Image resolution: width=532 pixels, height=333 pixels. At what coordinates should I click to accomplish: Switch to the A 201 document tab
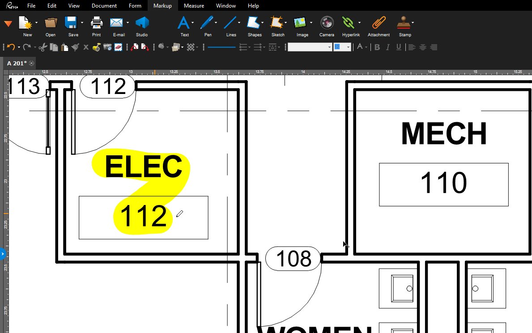click(x=17, y=63)
